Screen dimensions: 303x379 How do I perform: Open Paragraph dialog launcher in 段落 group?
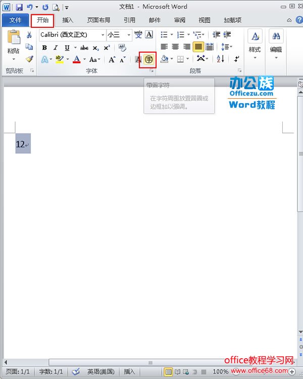click(x=239, y=70)
